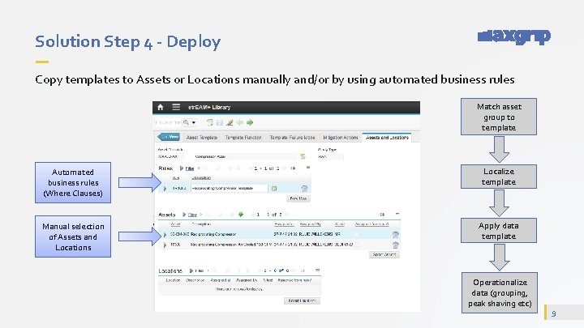
Task: Click the pencil clear-changes icon in toolbar
Action: point(230,122)
